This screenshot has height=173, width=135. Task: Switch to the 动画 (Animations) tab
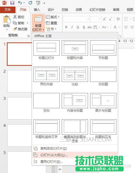point(79,10)
